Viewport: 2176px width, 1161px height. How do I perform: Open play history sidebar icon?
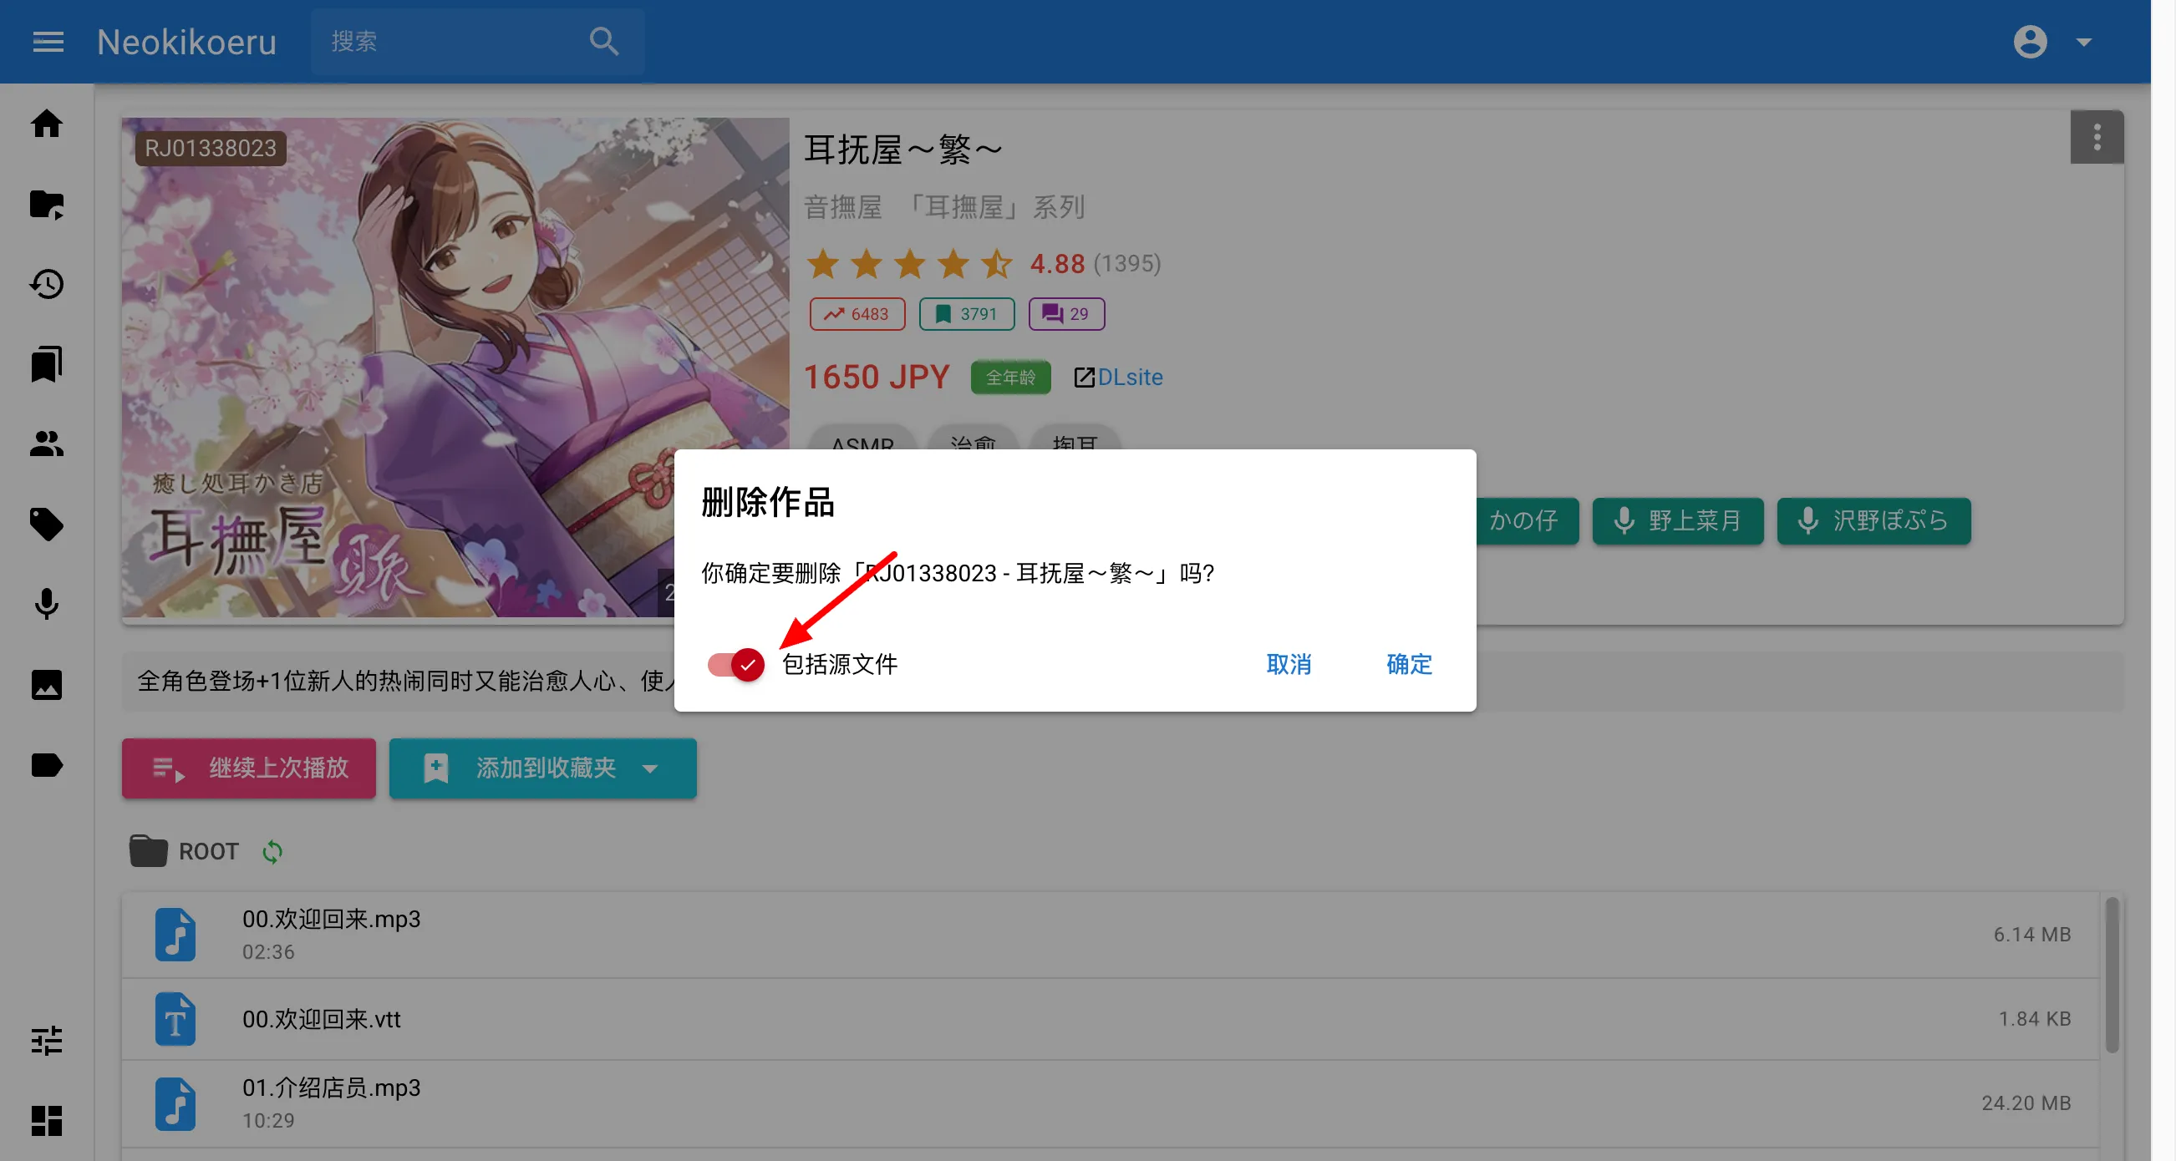pyautogui.click(x=47, y=284)
